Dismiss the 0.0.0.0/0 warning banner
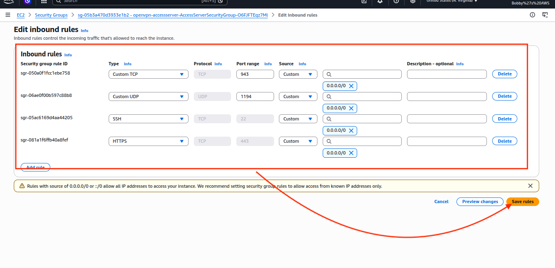This screenshot has width=555, height=268. coord(530,186)
